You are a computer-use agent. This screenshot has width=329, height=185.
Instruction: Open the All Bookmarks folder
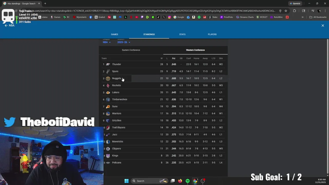[x=318, y=17]
